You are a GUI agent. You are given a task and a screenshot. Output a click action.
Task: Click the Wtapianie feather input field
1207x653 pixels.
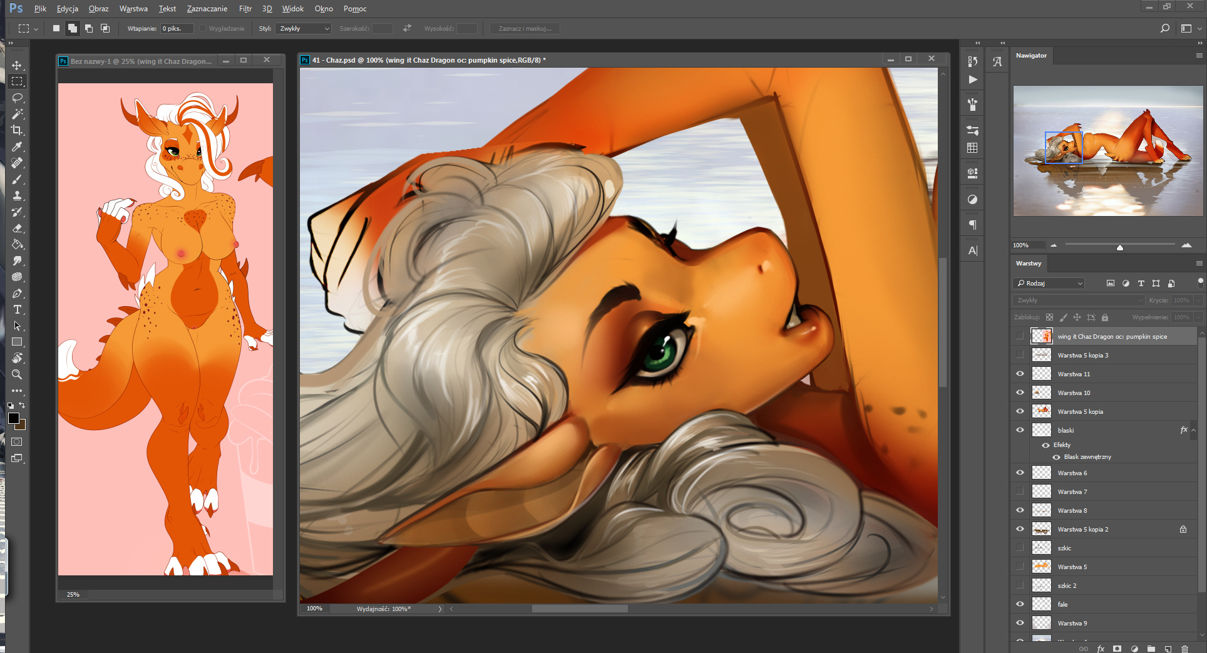point(177,29)
